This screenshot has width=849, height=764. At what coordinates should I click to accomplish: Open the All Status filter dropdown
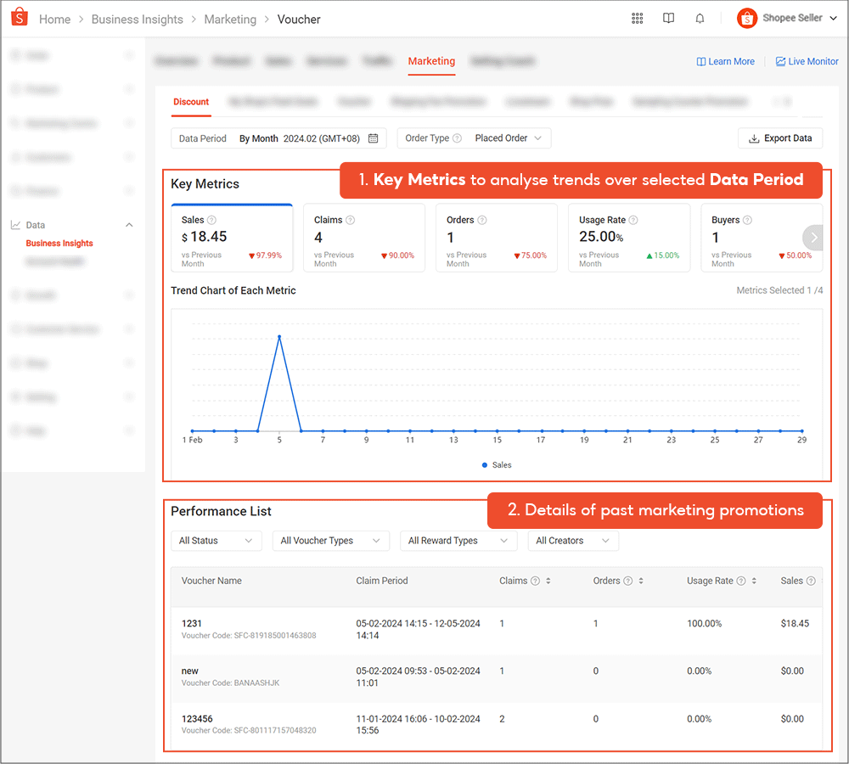click(216, 541)
